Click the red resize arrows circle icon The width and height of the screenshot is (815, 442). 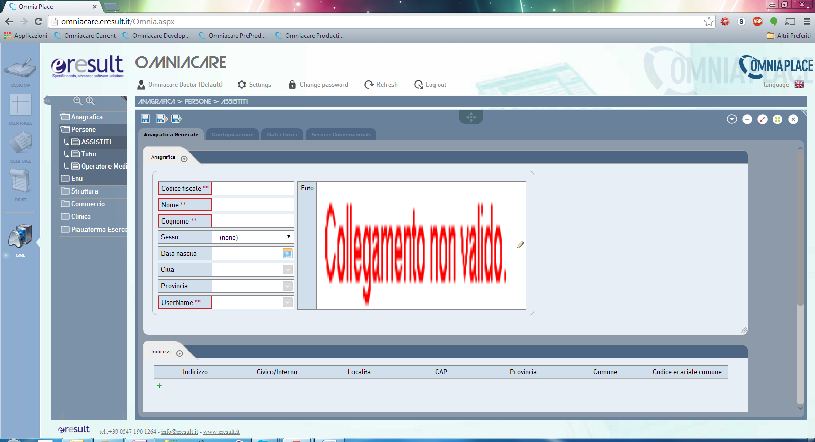[763, 119]
